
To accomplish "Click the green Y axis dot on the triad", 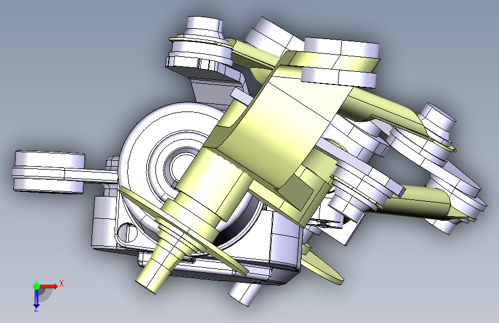I will pyautogui.click(x=36, y=286).
